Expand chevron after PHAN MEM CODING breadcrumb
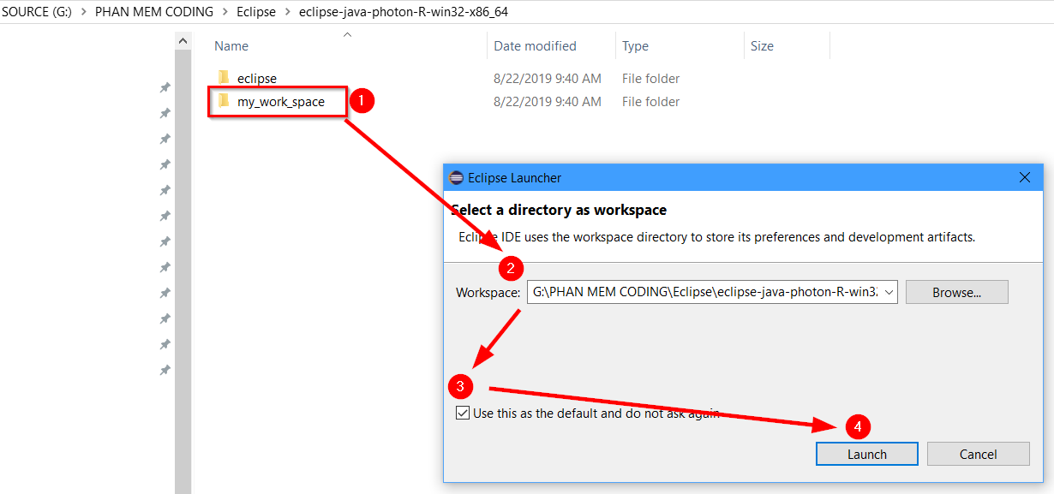 [225, 12]
